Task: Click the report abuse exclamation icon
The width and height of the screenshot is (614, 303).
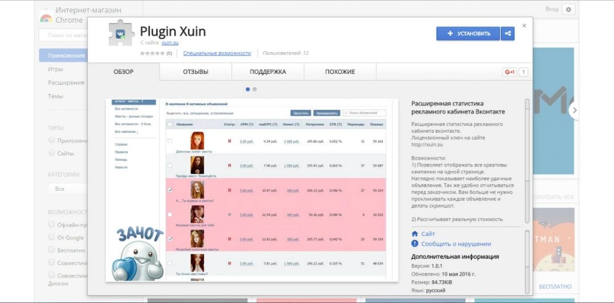Action: click(414, 243)
